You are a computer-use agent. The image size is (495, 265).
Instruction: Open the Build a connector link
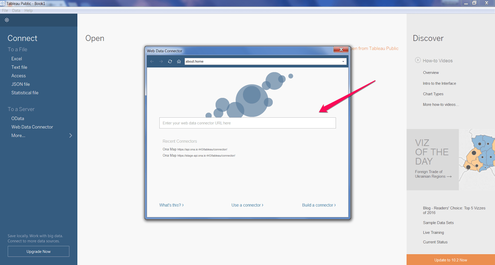click(319, 205)
